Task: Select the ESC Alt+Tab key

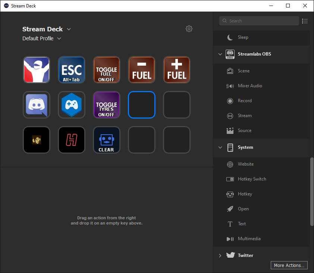Action: [x=72, y=70]
